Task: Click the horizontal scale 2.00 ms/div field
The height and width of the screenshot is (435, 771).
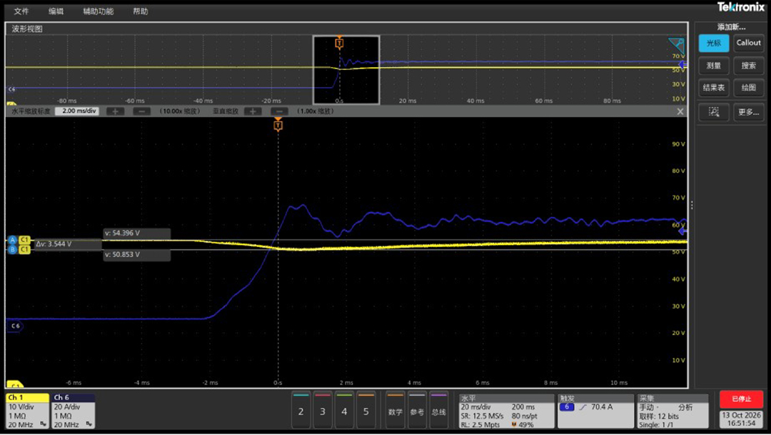Action: point(77,111)
